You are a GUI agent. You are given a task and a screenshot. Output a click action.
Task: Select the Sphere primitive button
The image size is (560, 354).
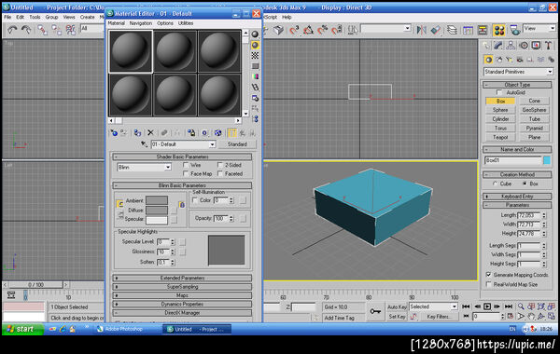pyautogui.click(x=500, y=110)
